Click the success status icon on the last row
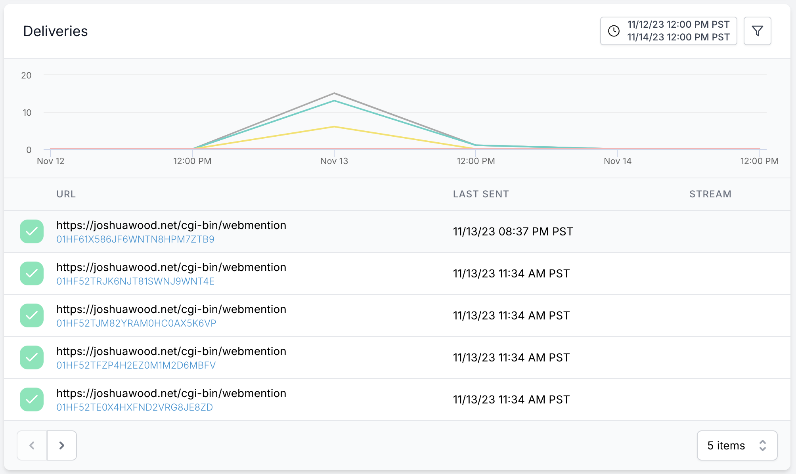The width and height of the screenshot is (796, 474). pyautogui.click(x=31, y=399)
